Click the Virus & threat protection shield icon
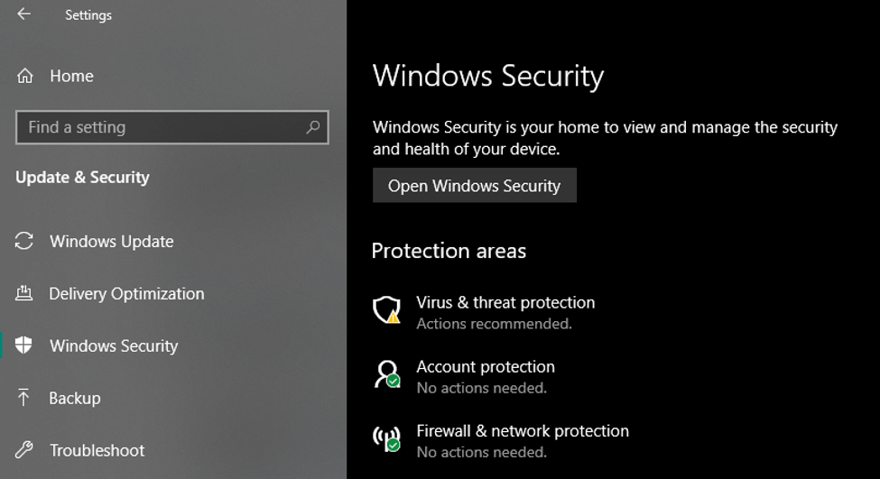 coord(386,310)
